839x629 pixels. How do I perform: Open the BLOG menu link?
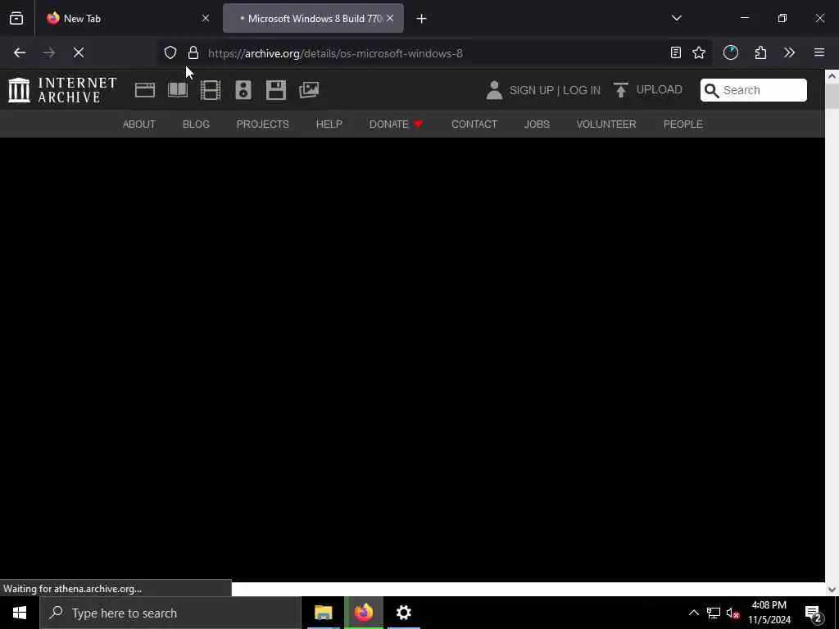point(196,124)
